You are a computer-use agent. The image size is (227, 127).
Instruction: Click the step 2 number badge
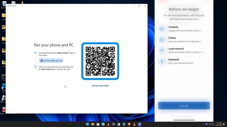point(35,67)
